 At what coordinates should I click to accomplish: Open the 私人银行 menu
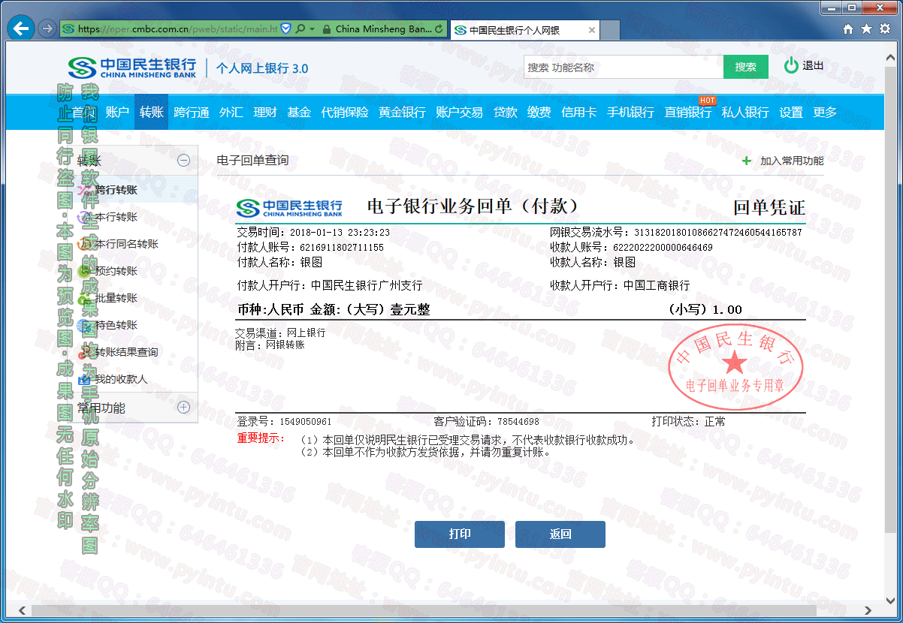(x=745, y=112)
